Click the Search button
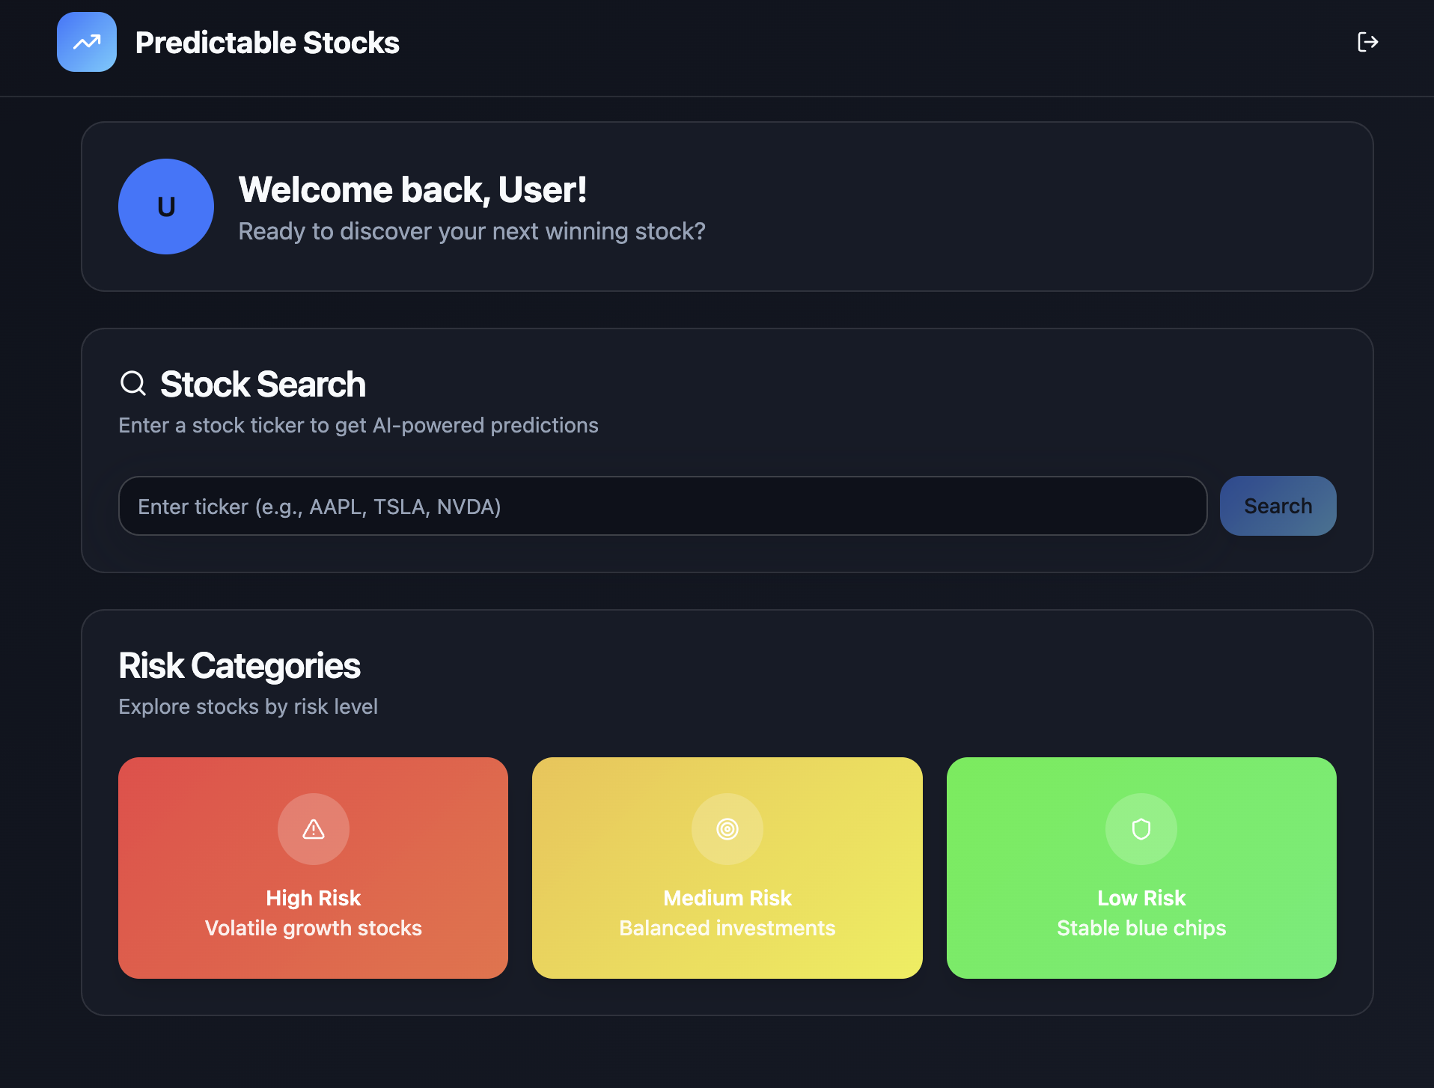Viewport: 1434px width, 1088px height. [1278, 506]
